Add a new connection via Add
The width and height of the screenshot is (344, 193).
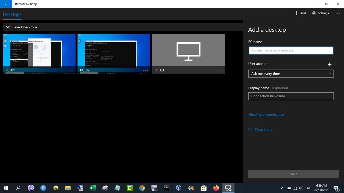[x=300, y=13]
